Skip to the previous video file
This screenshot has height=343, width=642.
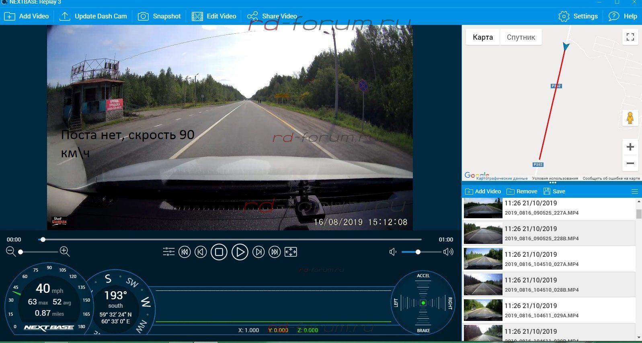[185, 252]
